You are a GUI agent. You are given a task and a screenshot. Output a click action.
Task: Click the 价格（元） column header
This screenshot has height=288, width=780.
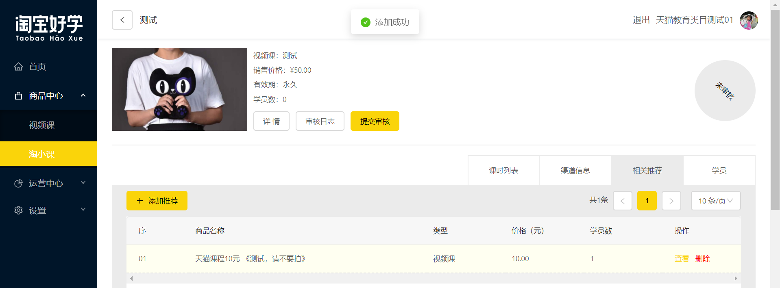click(527, 231)
